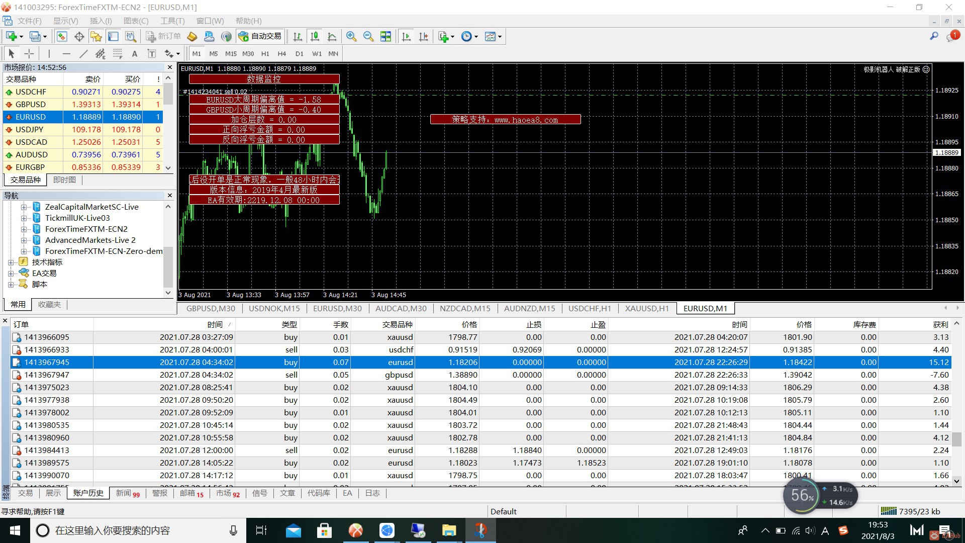Open the 文件(F) menu
This screenshot has height=543, width=965.
pyautogui.click(x=29, y=21)
